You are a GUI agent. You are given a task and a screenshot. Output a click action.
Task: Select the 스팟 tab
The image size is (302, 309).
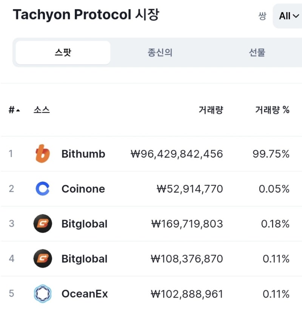(x=63, y=53)
